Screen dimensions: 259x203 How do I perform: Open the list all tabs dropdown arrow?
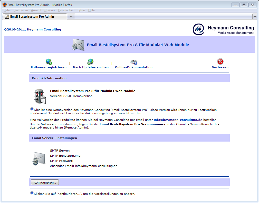coord(255,17)
